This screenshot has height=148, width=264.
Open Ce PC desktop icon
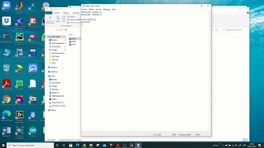pyautogui.click(x=7, y=54)
